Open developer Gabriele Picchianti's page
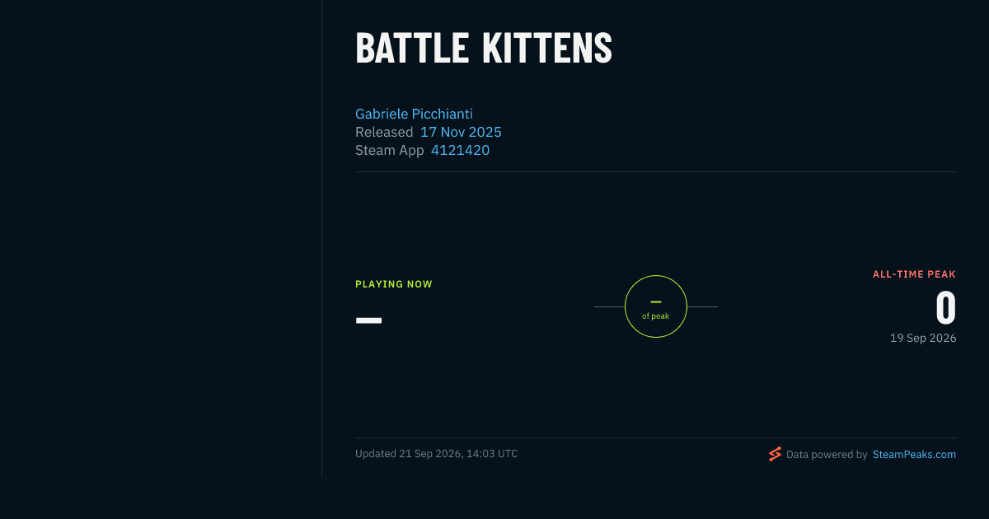 coord(414,114)
